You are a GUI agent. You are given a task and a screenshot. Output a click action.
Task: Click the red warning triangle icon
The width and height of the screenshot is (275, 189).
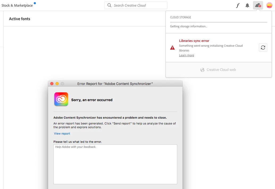[172, 48]
